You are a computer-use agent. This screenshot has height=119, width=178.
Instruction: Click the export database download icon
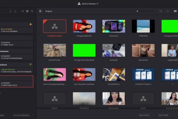pos(15,11)
